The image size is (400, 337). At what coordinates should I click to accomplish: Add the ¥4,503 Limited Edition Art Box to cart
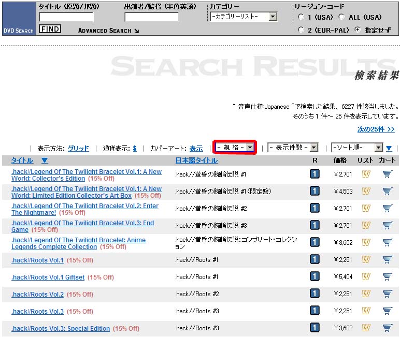[x=388, y=191]
